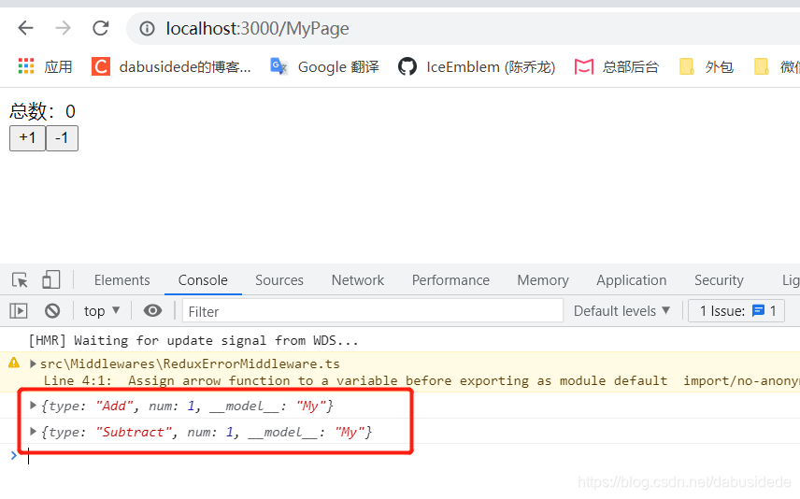Open the 1 Issue button
The width and height of the screenshot is (800, 499).
(x=736, y=311)
